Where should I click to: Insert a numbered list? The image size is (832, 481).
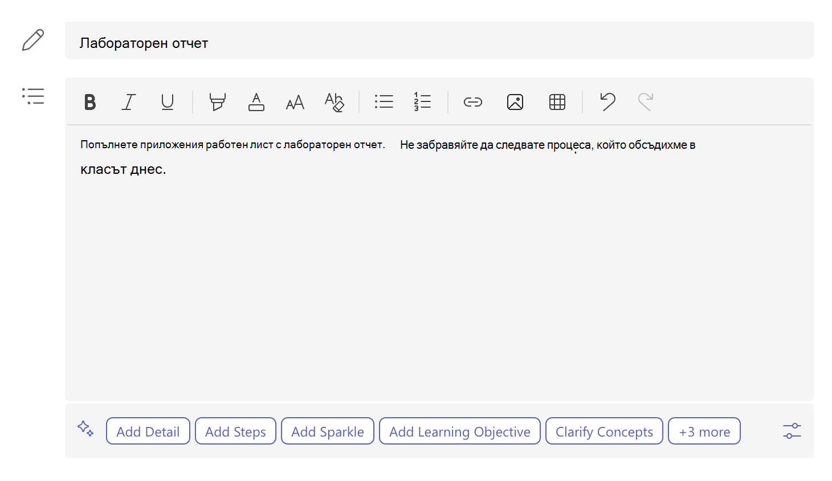click(x=422, y=102)
